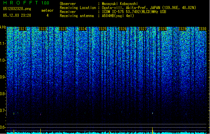Click the 'Receiver' field label
Image resolution: width=210 pixels, height=134 pixels.
click(68, 12)
